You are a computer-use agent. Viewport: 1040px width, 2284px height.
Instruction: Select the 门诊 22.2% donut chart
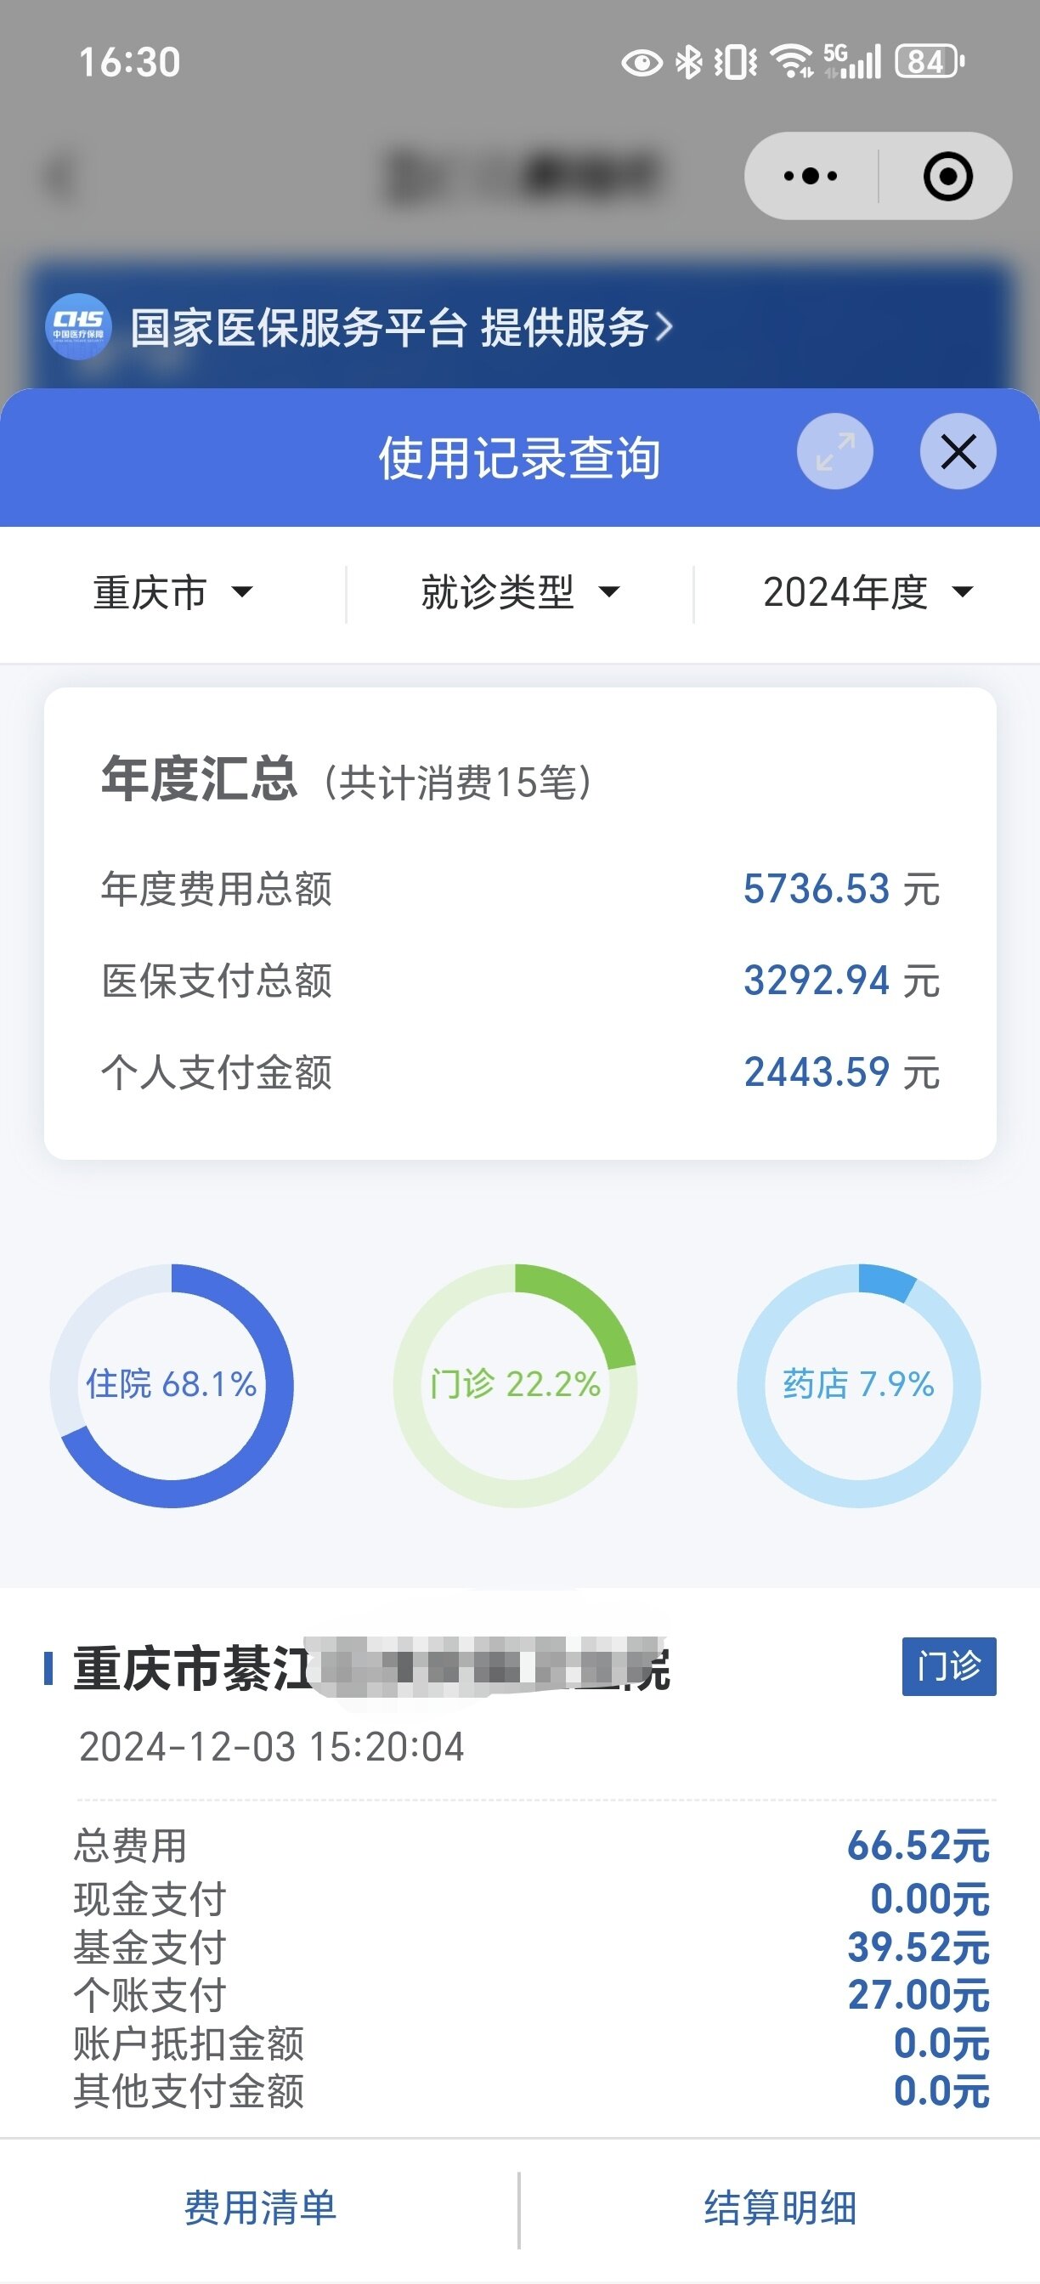coord(515,1385)
